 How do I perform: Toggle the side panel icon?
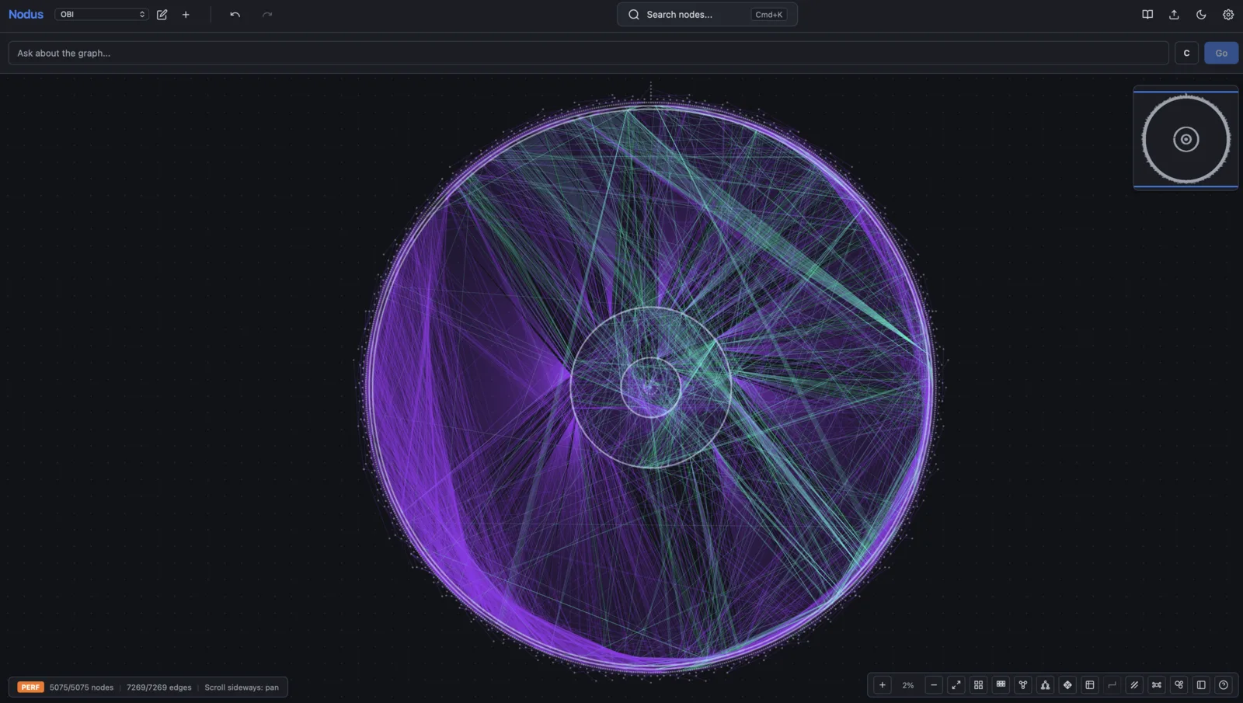[x=1201, y=685]
